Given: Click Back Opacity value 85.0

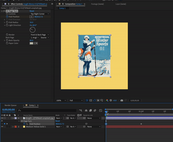Looking at the screenshot, I should 31,40.
